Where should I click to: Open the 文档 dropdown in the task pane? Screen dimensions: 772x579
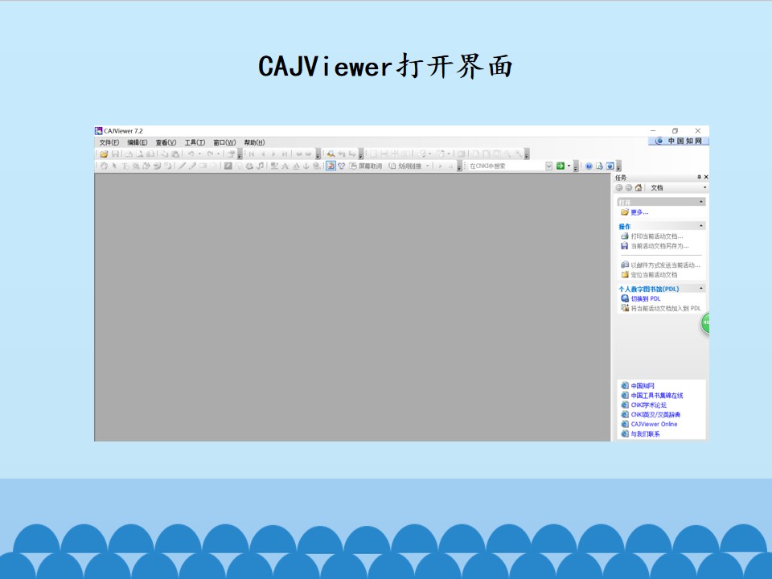coord(678,187)
